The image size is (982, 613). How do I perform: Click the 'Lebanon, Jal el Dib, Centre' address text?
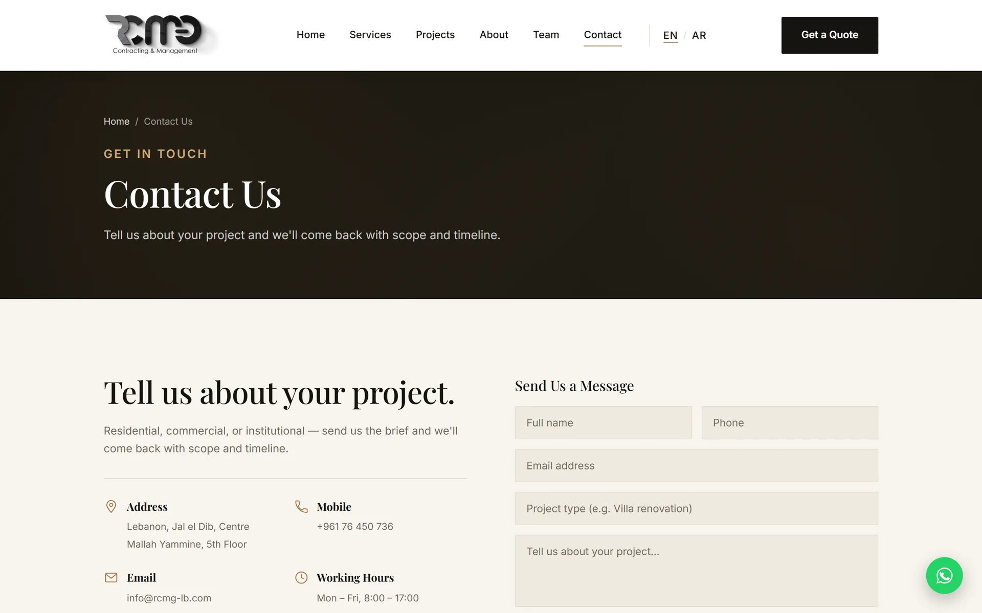[x=188, y=527]
